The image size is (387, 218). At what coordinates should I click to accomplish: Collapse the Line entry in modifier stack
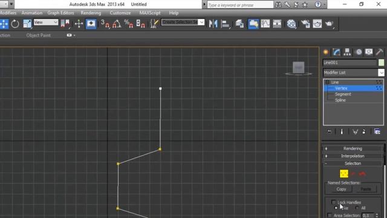[327, 82]
